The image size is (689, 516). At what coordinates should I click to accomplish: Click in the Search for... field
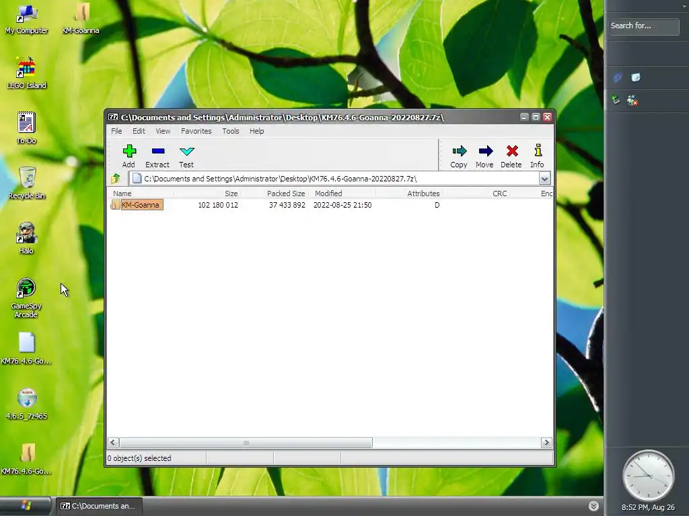(x=643, y=26)
